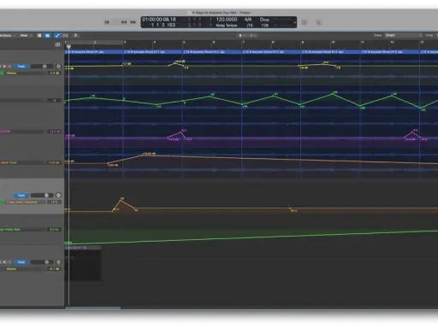Viewport: 438px width, 328px height.
Task: Click the yellow volume automation peak near bar 5
Action: point(175,62)
